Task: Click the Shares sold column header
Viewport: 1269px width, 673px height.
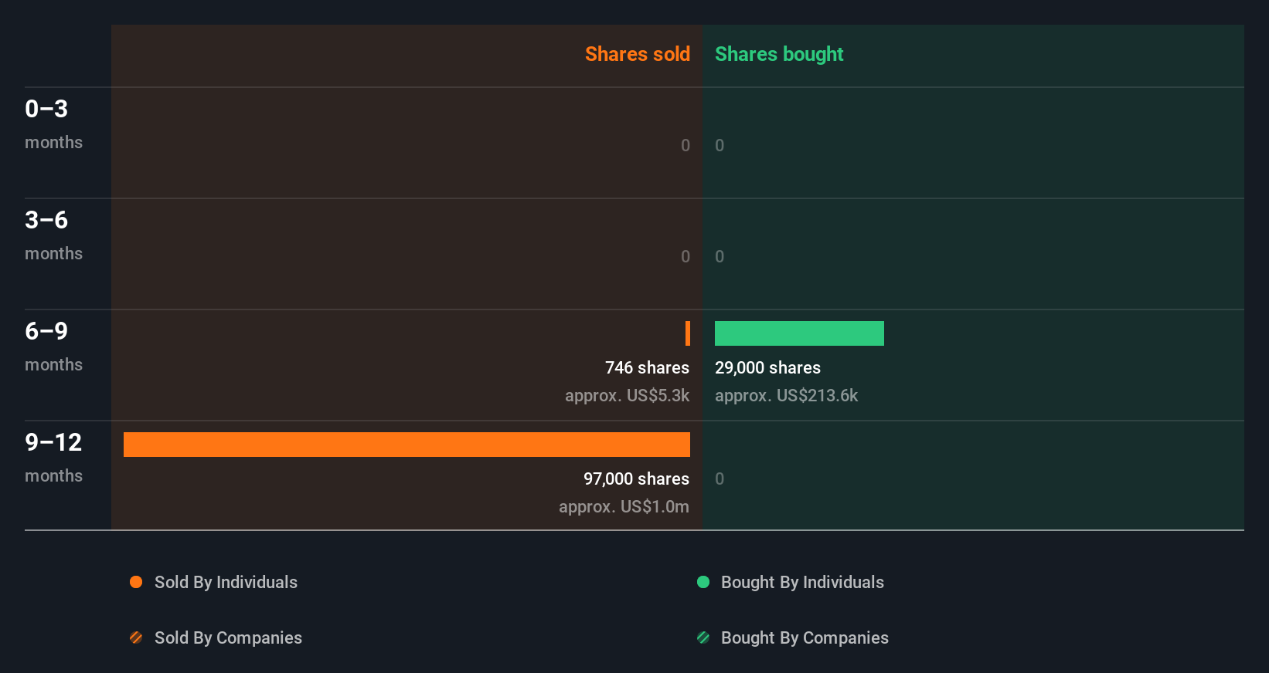Action: (x=637, y=54)
